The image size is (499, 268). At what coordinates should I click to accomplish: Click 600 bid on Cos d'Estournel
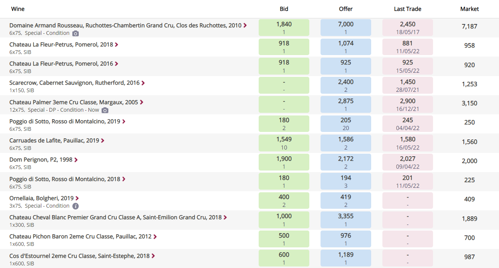[x=284, y=258]
